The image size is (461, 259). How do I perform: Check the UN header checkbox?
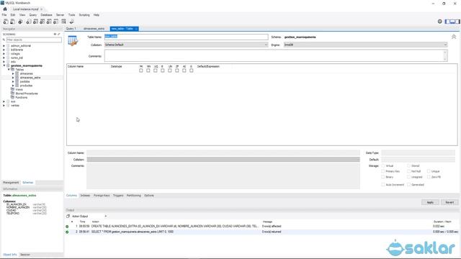[x=170, y=71]
